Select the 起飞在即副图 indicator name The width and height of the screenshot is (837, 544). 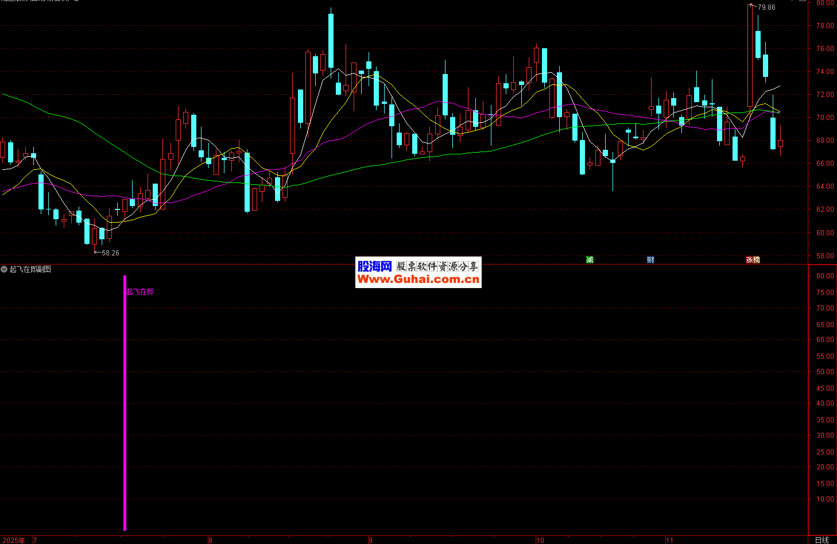pos(30,269)
